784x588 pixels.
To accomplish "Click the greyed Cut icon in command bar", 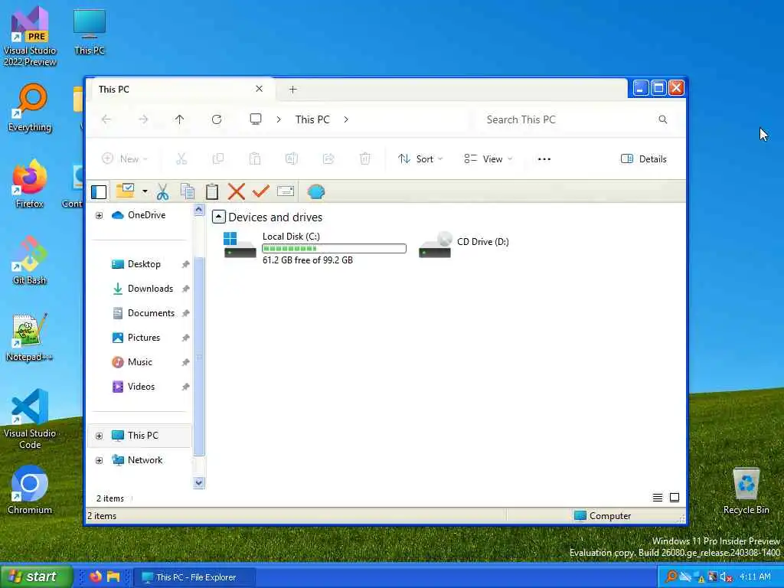I will pos(181,159).
